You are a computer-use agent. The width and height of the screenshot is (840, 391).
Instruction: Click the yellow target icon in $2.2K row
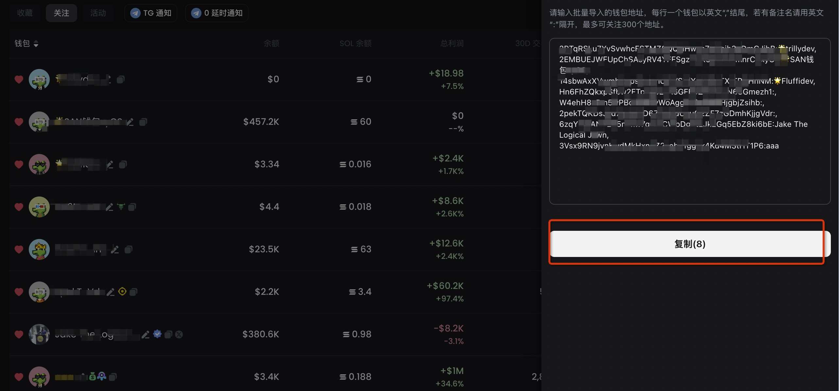(x=122, y=291)
